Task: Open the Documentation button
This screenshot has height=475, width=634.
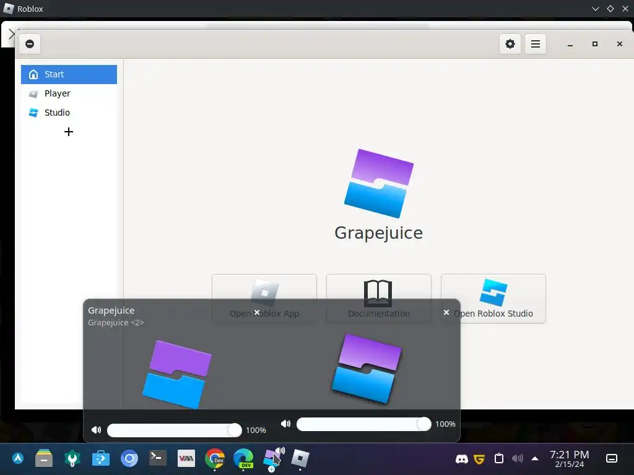Action: click(378, 299)
